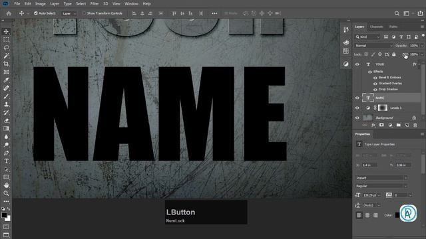Click the text Color swatch in Properties

[397, 215]
